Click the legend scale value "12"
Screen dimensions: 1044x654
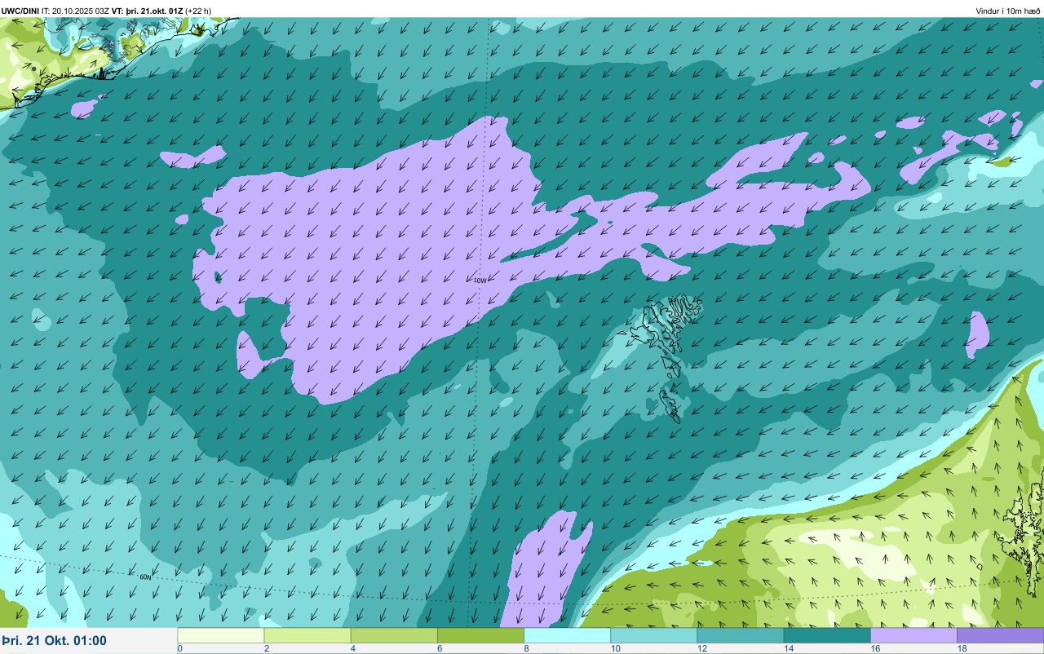point(701,649)
